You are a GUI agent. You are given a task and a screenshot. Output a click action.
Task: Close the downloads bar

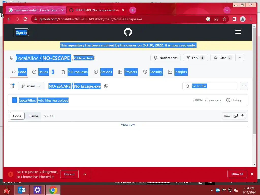(x=252, y=174)
